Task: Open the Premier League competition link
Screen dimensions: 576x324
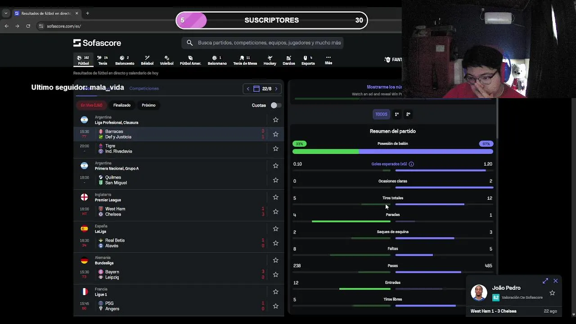Action: click(108, 200)
